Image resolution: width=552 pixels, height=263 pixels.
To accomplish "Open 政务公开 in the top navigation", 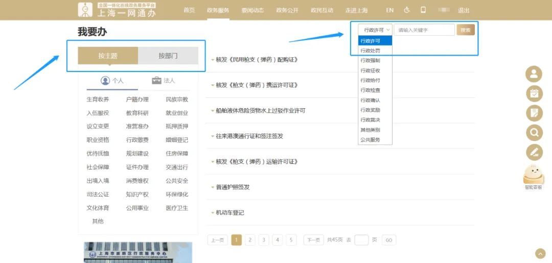I will (x=287, y=10).
